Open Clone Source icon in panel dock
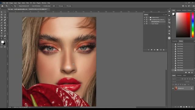 coord(169,27)
